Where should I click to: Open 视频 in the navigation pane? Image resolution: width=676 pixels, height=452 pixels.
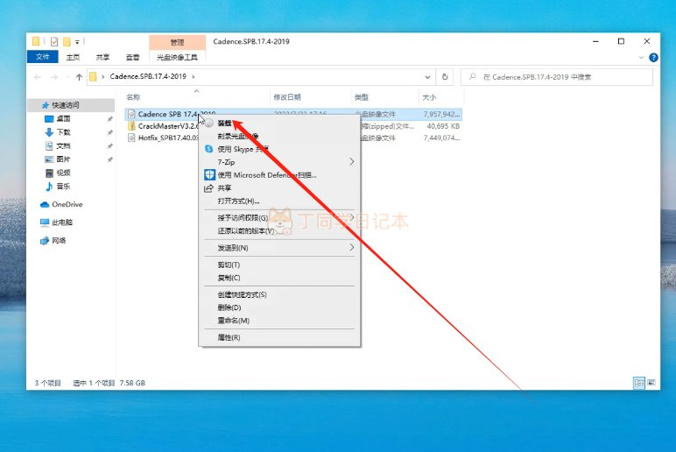(x=63, y=173)
